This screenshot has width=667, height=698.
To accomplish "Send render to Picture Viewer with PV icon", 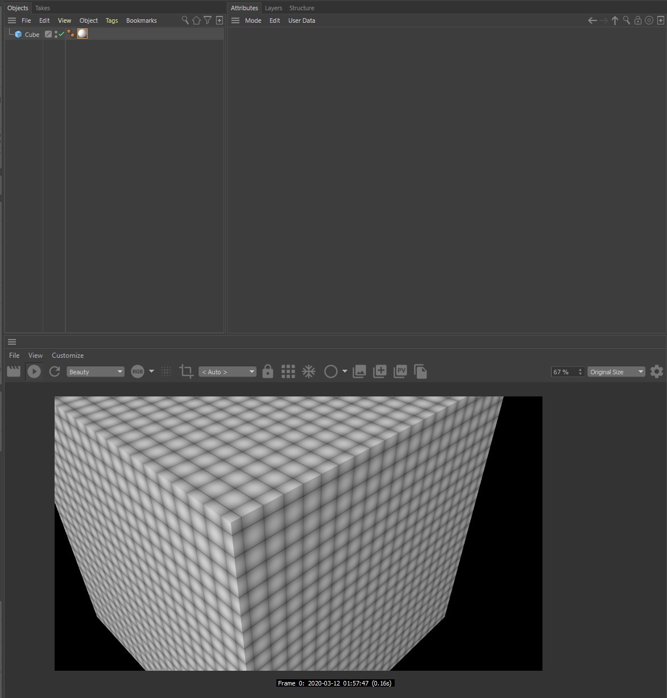I will tap(400, 371).
